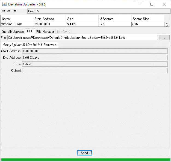Close the Deviation Uploader window
Screen dimensions: 171x162
click(x=164, y=4)
